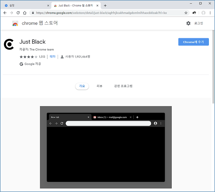Click the Google 제공 label
This screenshot has height=192, width=215.
point(30,64)
